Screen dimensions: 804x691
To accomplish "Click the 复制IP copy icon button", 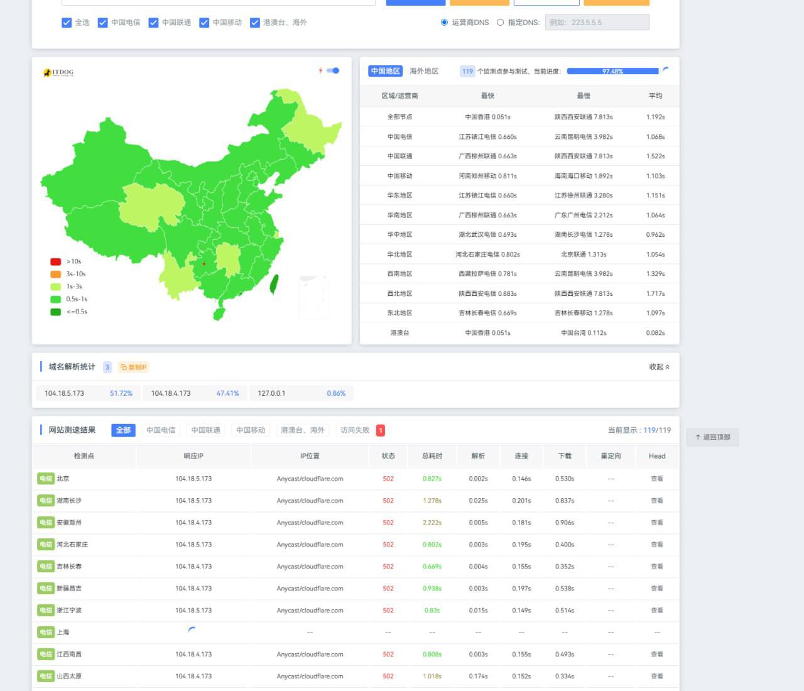I will [133, 367].
